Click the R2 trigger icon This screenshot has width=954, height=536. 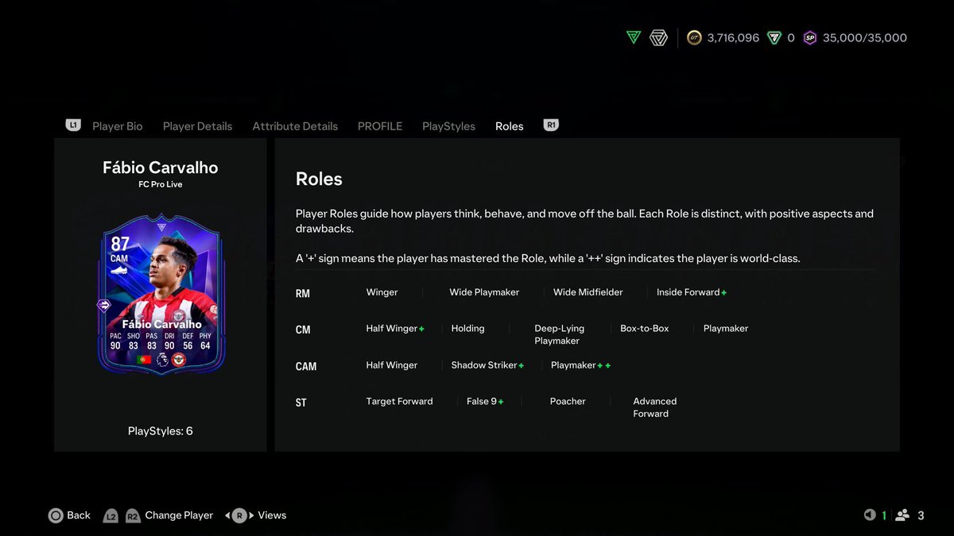tap(133, 515)
